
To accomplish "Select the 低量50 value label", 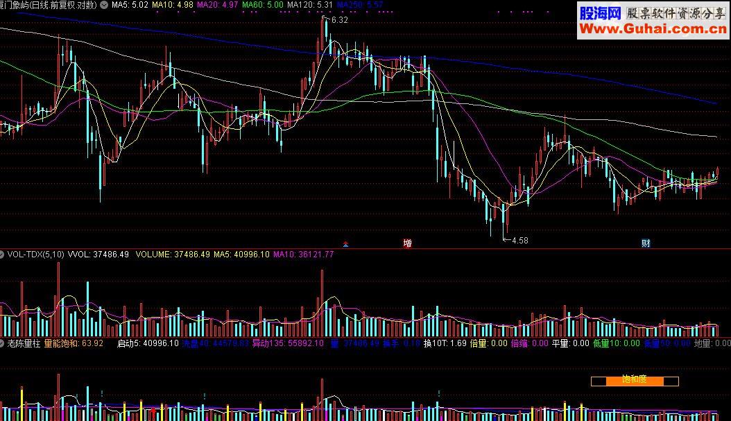I will point(667,343).
